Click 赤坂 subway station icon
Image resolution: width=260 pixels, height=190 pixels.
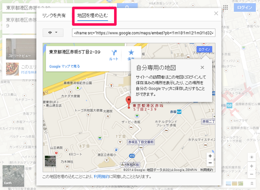tap(179, 112)
